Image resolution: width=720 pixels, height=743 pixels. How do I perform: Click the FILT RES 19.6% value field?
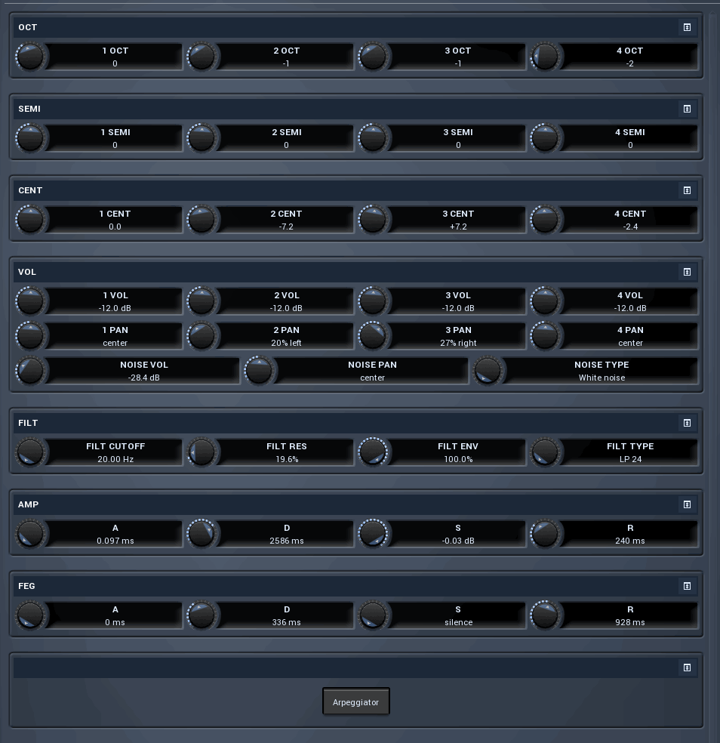click(286, 452)
